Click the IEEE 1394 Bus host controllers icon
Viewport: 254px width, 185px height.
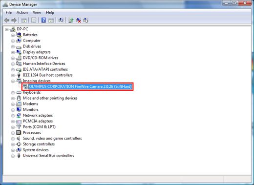pyautogui.click(x=19, y=75)
